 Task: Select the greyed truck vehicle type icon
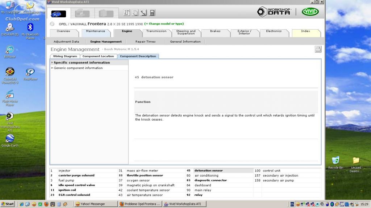82,14
